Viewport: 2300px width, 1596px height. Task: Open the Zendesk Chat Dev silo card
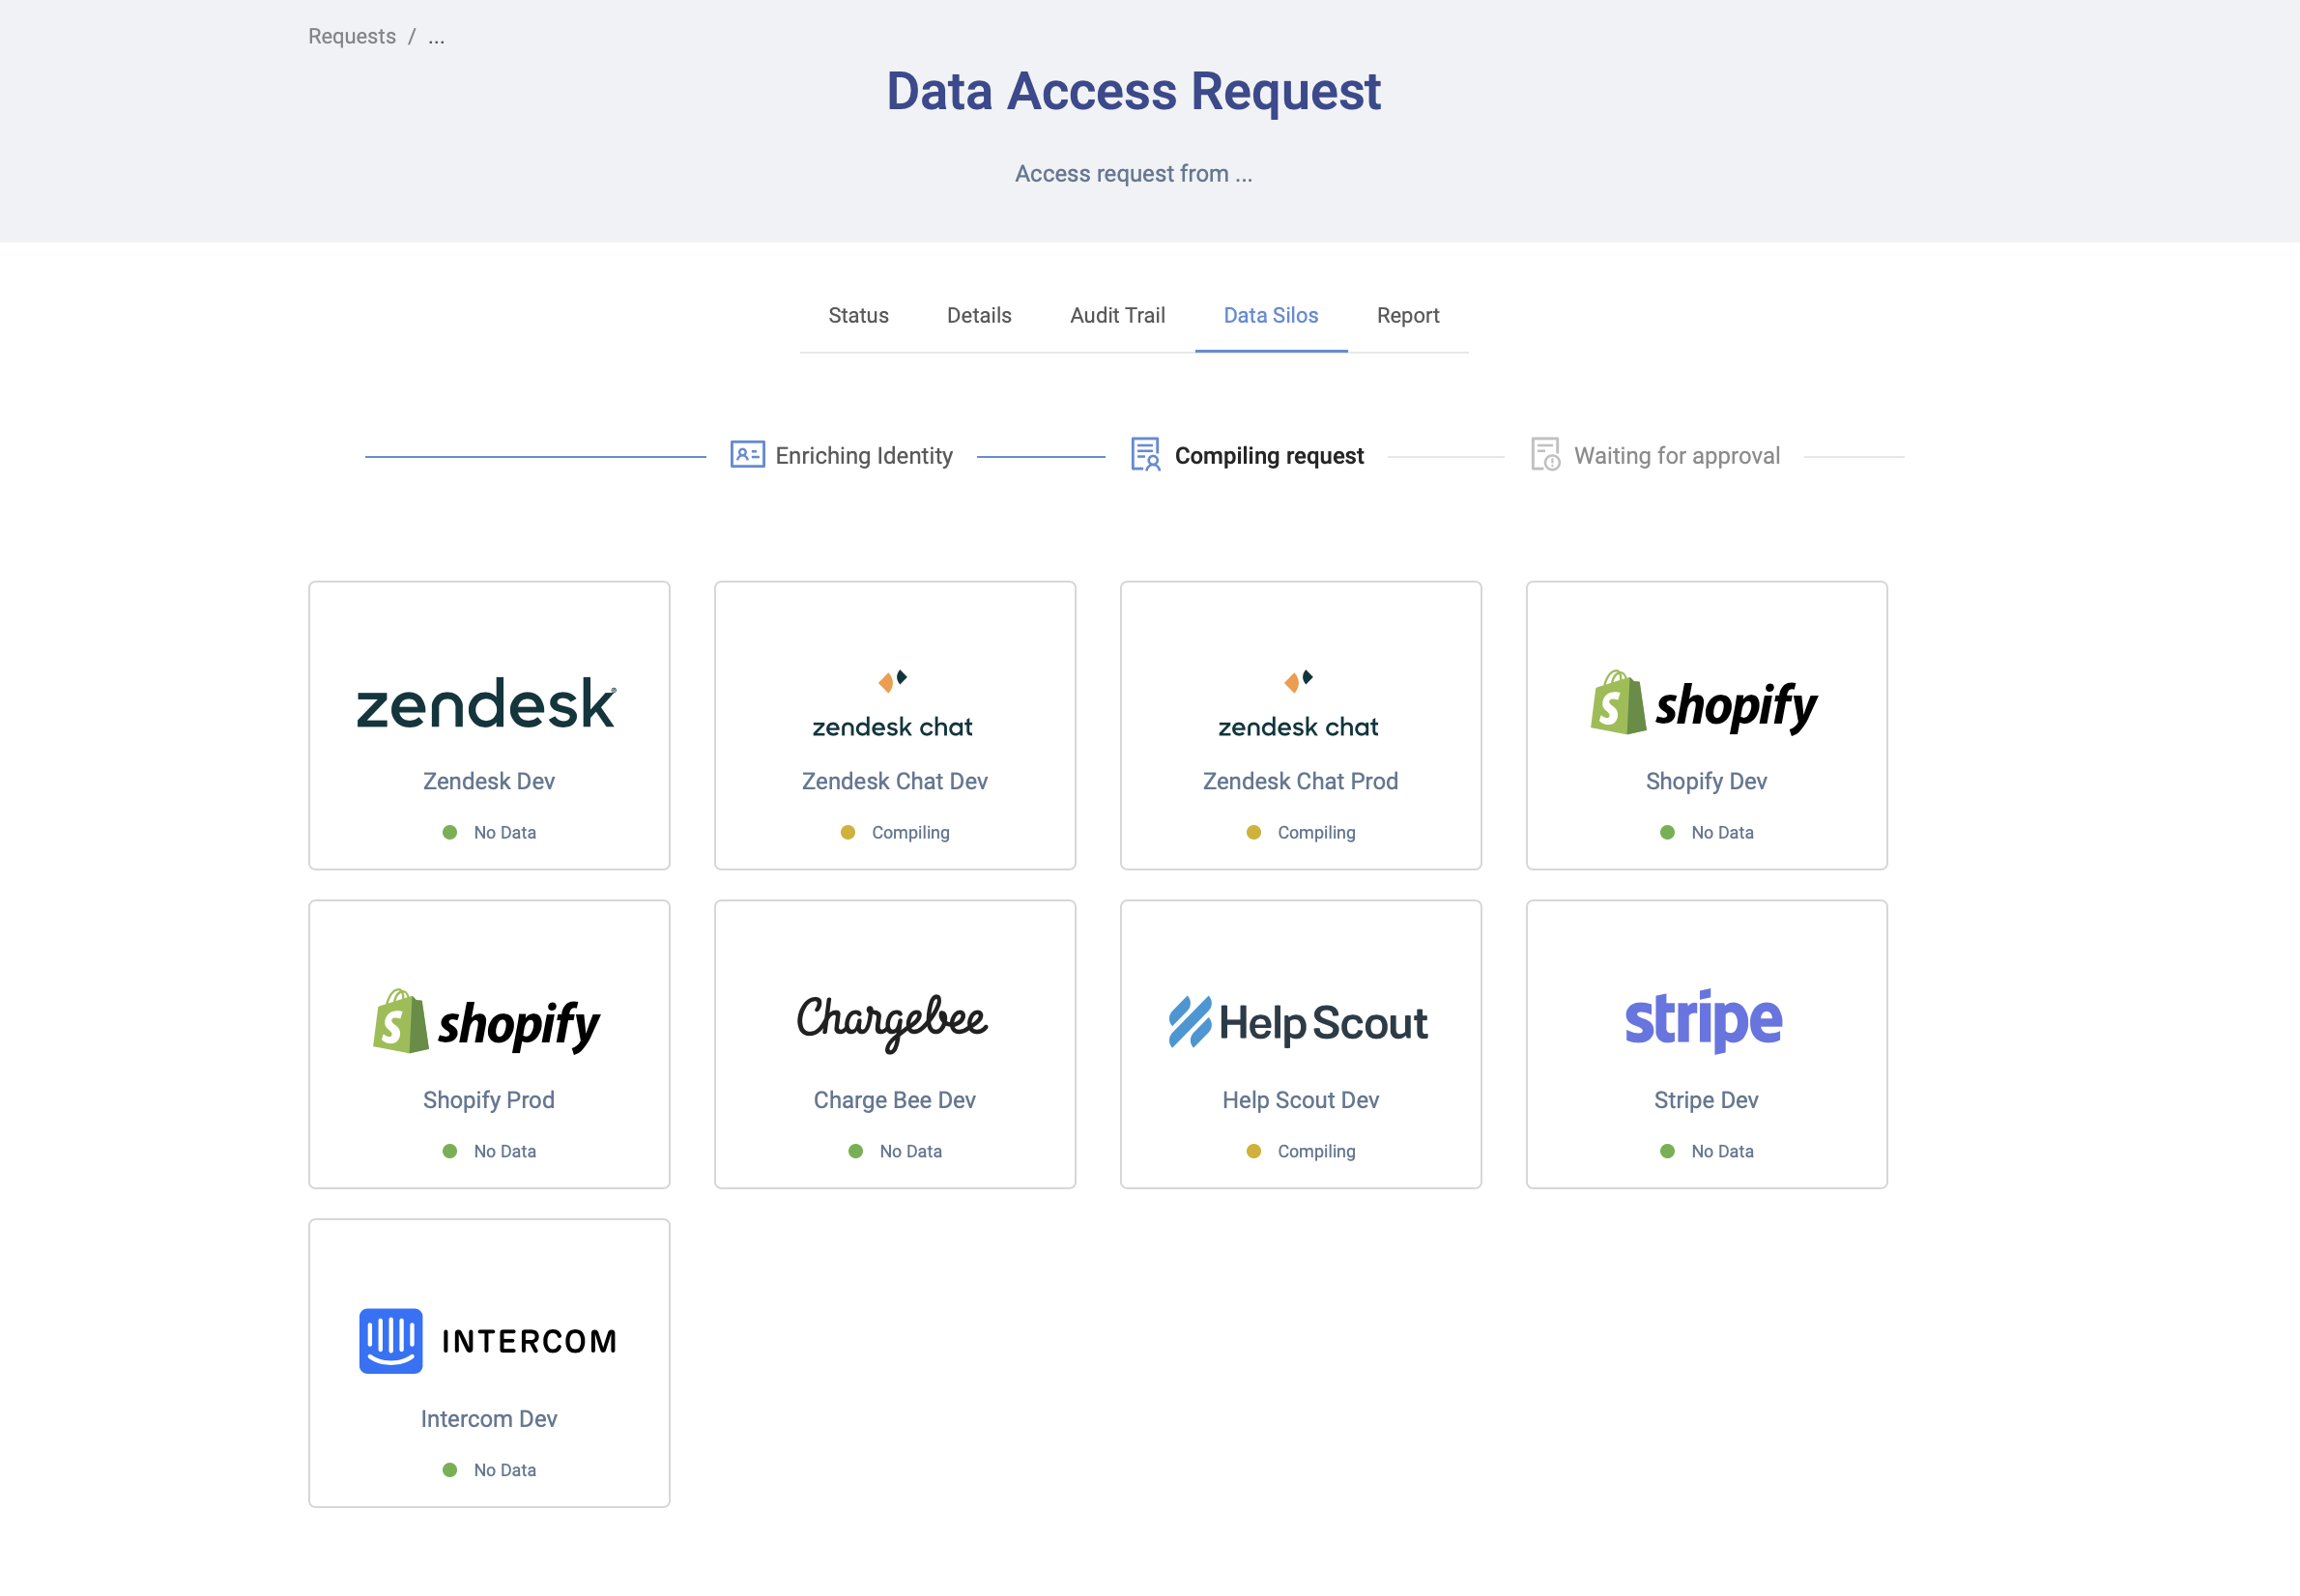[894, 725]
